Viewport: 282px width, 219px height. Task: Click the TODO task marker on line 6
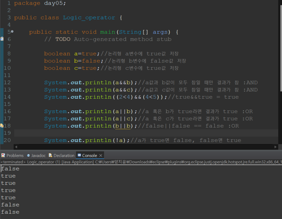(x=2, y=39)
